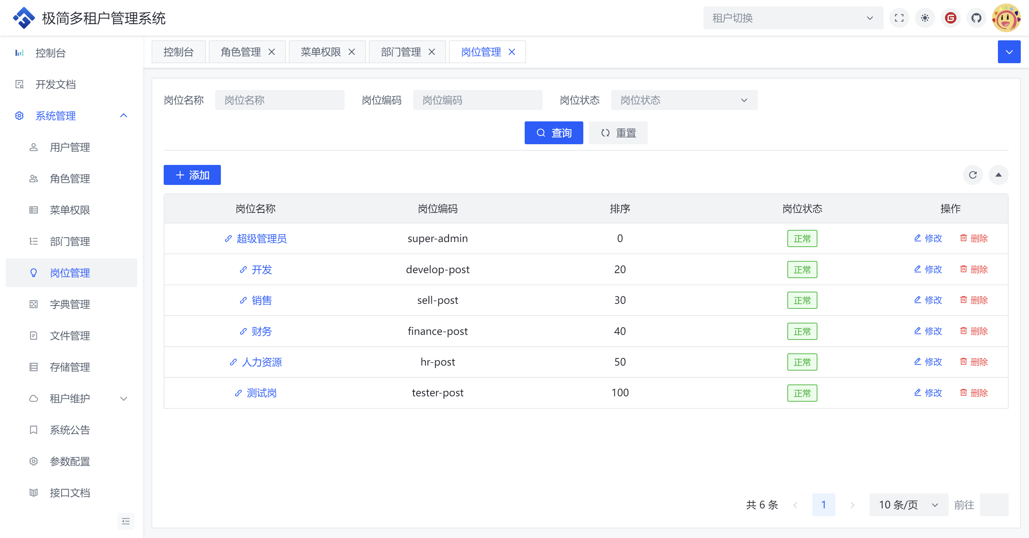Refresh the table with reload icon
The image size is (1029, 538).
(973, 175)
